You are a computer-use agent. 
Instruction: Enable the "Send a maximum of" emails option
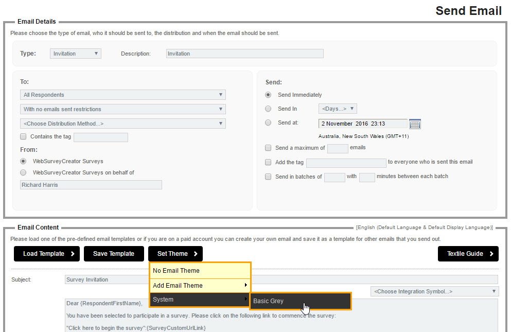268,147
